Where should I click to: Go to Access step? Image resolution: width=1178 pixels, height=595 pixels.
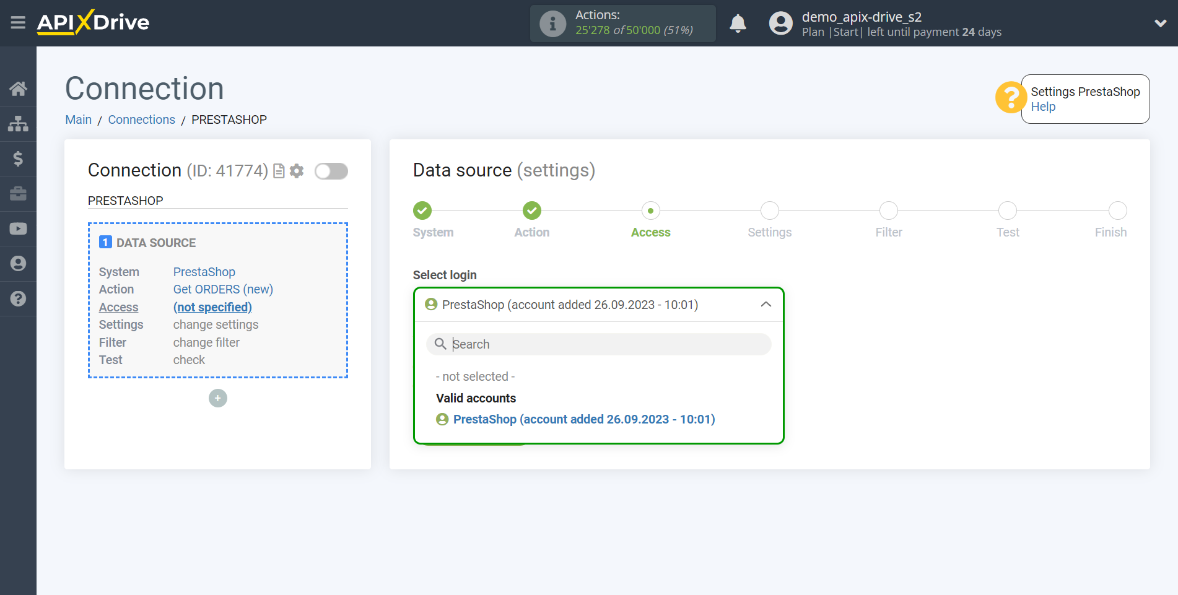click(x=650, y=211)
